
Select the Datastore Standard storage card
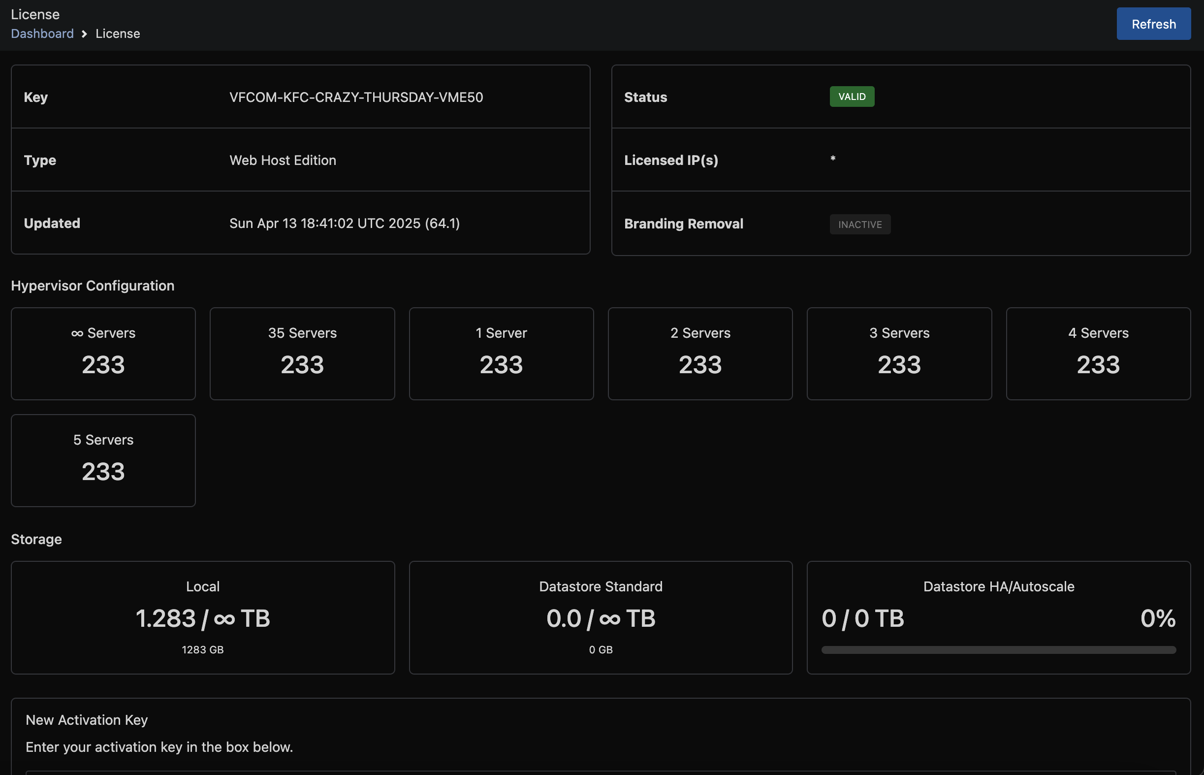600,617
